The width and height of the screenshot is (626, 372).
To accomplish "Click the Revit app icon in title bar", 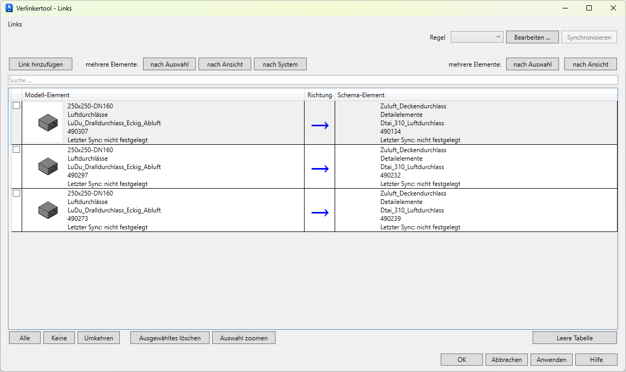I will coord(8,8).
